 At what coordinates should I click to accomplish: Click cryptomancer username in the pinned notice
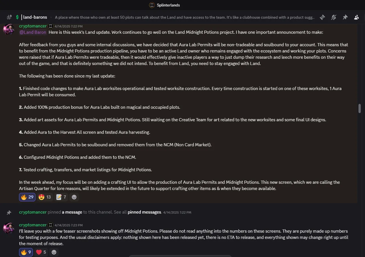[x=33, y=212]
